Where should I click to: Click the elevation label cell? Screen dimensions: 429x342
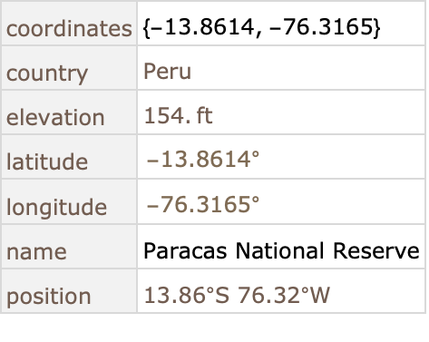(69, 112)
